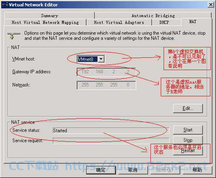This screenshot has width=216, height=178.
Task: Stop the NAT service
Action: coord(188,140)
